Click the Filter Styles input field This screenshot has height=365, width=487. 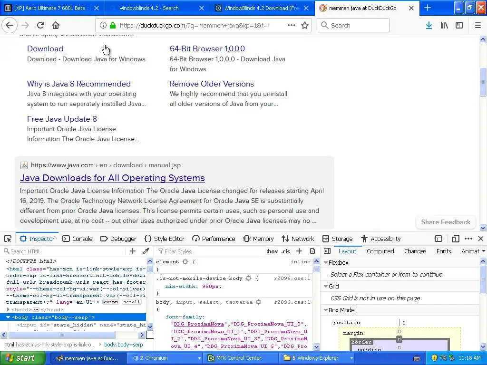pyautogui.click(x=210, y=251)
